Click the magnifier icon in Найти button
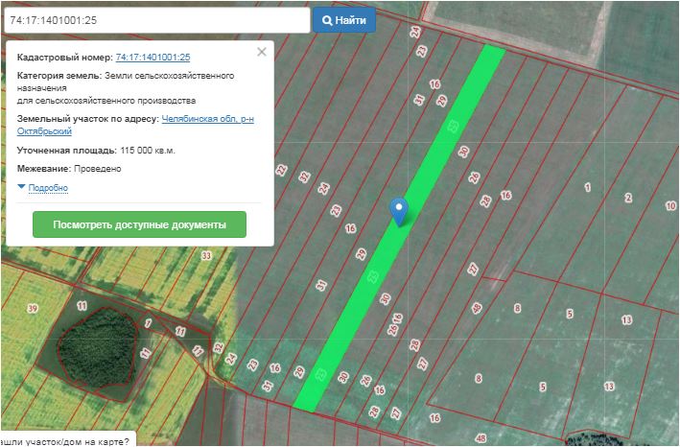Image resolution: width=680 pixels, height=447 pixels. [x=327, y=20]
